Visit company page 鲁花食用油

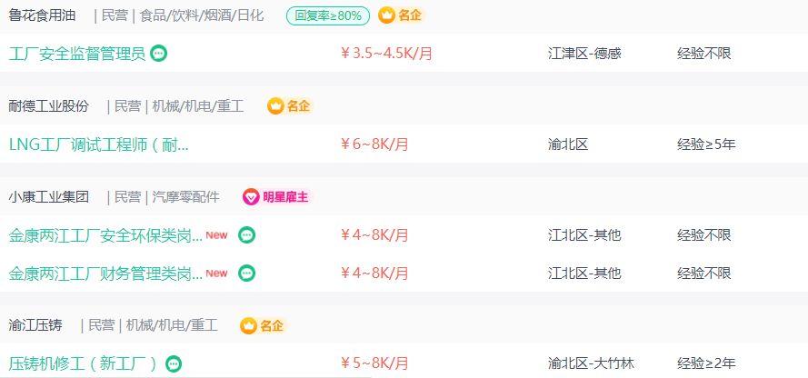[x=42, y=15]
